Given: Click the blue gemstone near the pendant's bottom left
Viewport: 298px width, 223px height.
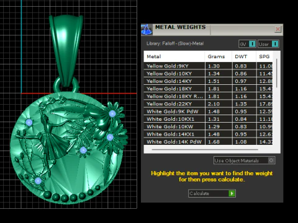Looking at the screenshot, I should [x=38, y=181].
